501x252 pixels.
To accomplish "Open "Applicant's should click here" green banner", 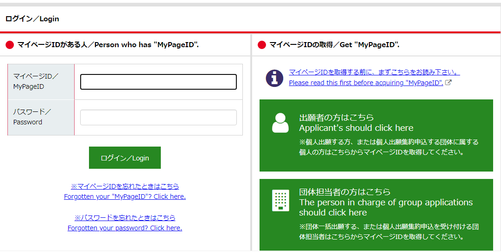I will click(376, 135).
